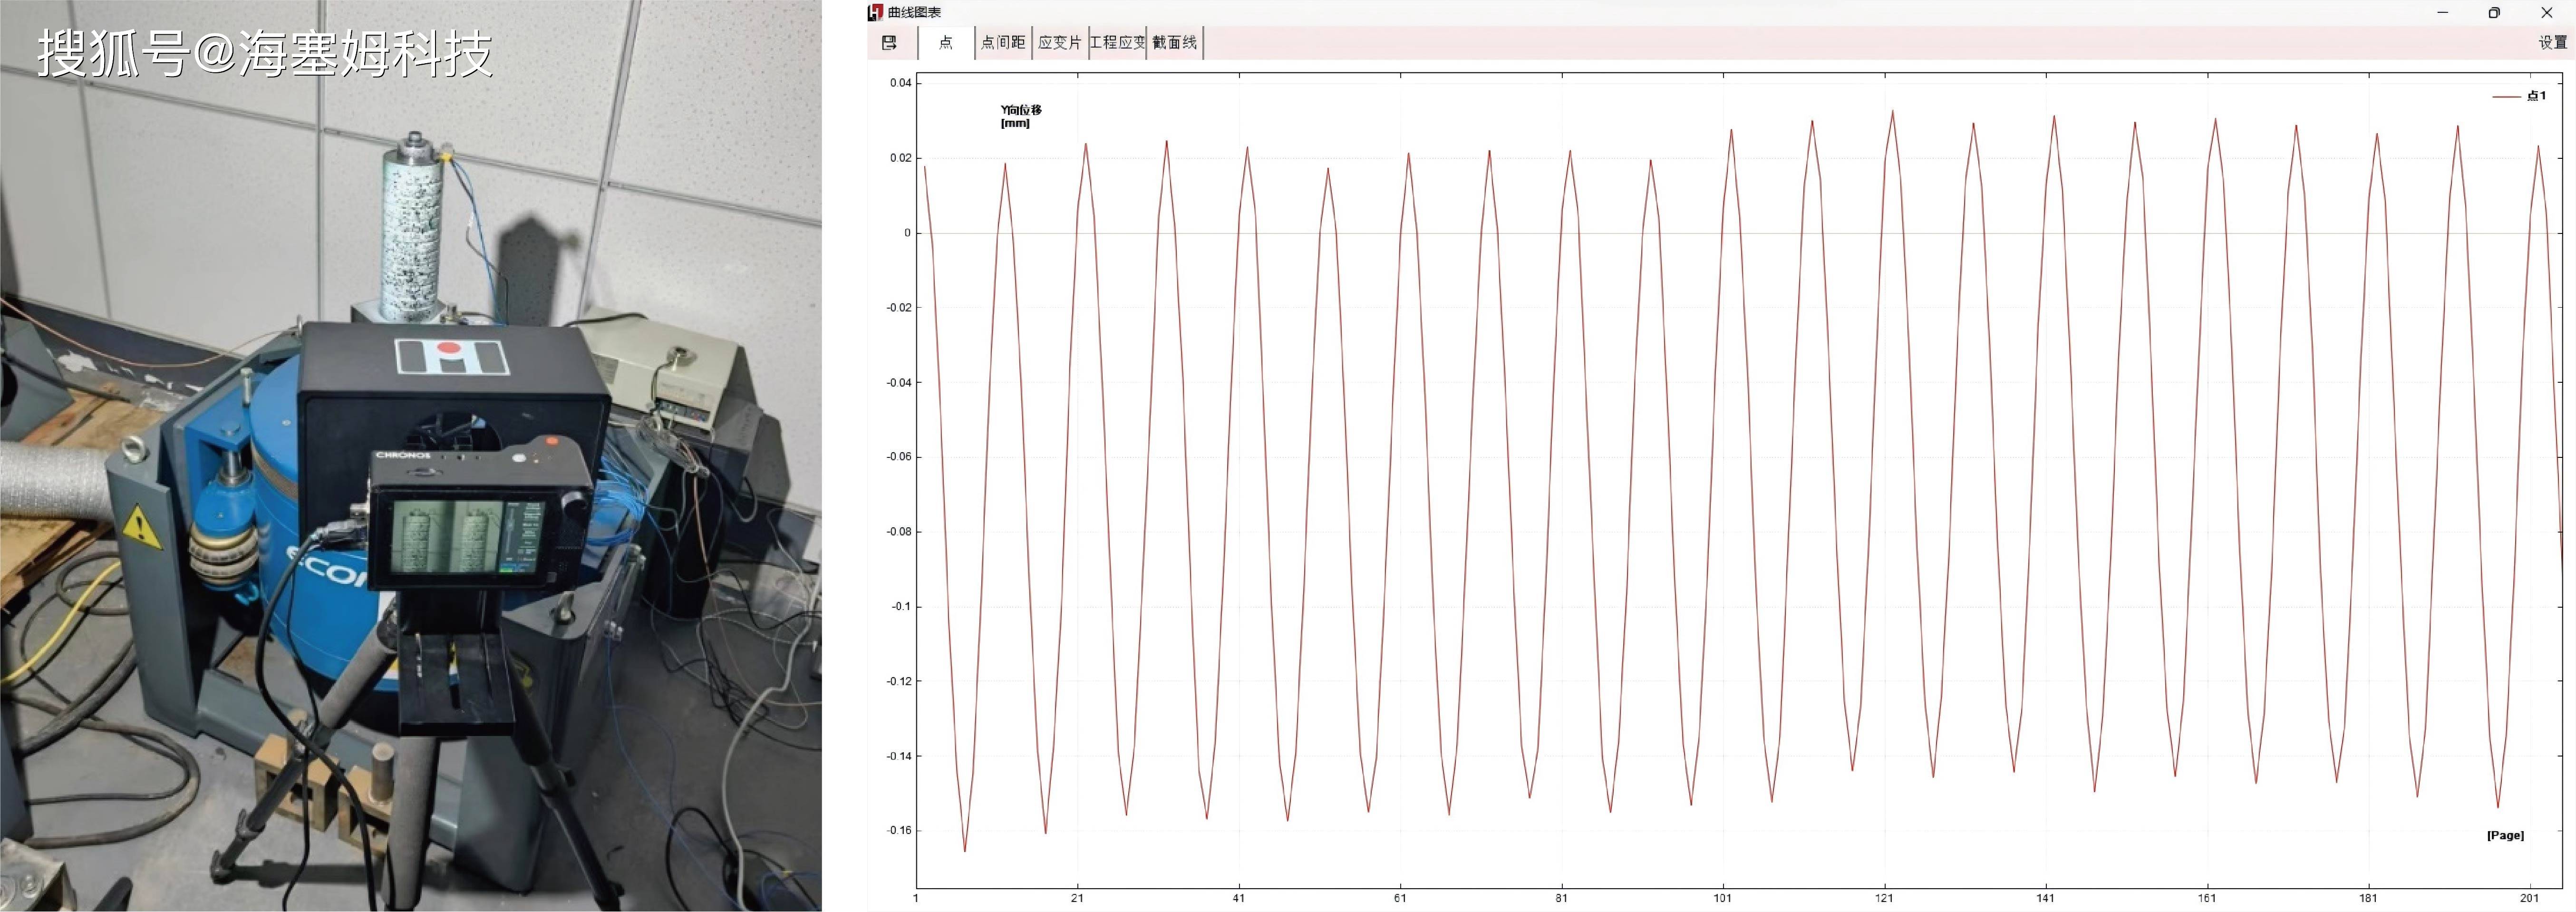
Task: Click y-axis tick label -0.08
Action: pyautogui.click(x=899, y=532)
